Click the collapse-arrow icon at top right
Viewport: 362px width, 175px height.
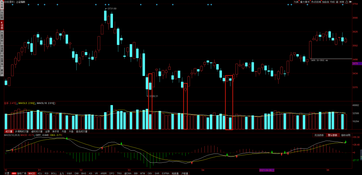(x=350, y=2)
